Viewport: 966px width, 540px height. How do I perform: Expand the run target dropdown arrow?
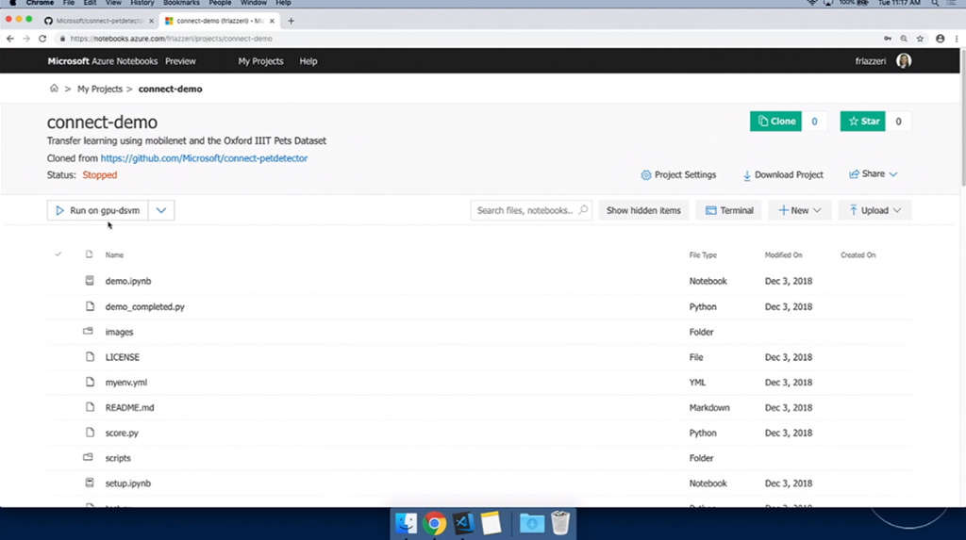click(161, 210)
